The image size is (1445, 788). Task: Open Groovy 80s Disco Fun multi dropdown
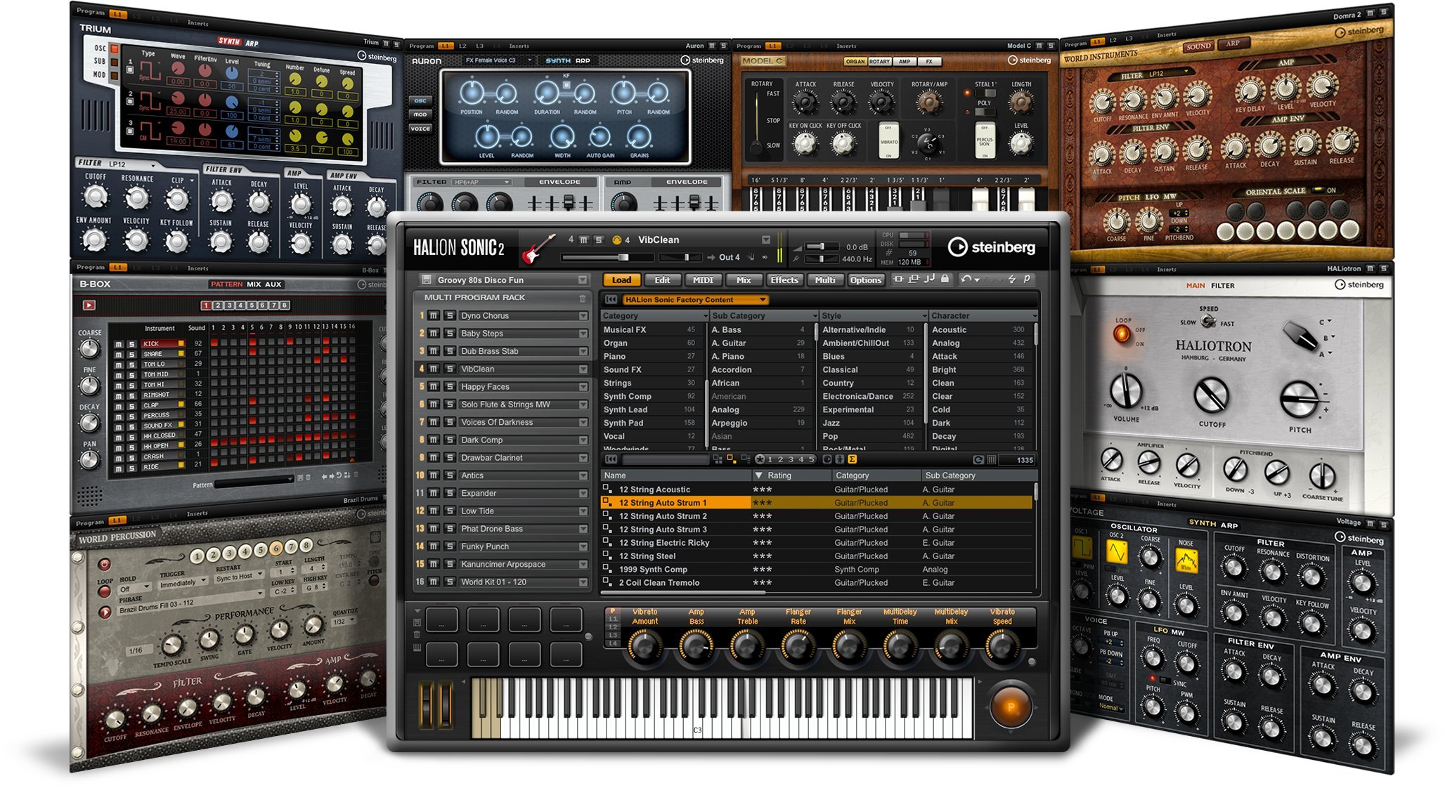coord(582,280)
